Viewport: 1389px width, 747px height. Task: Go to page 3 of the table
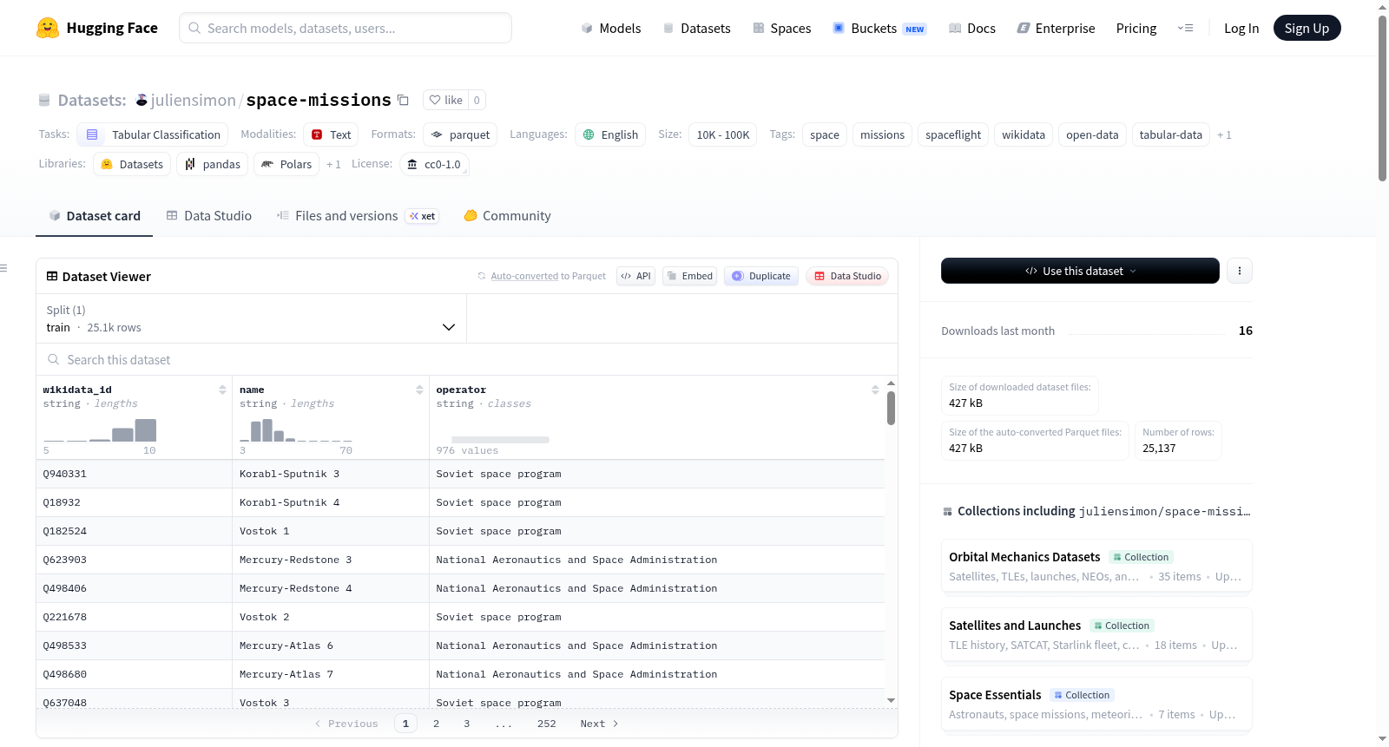(x=466, y=724)
